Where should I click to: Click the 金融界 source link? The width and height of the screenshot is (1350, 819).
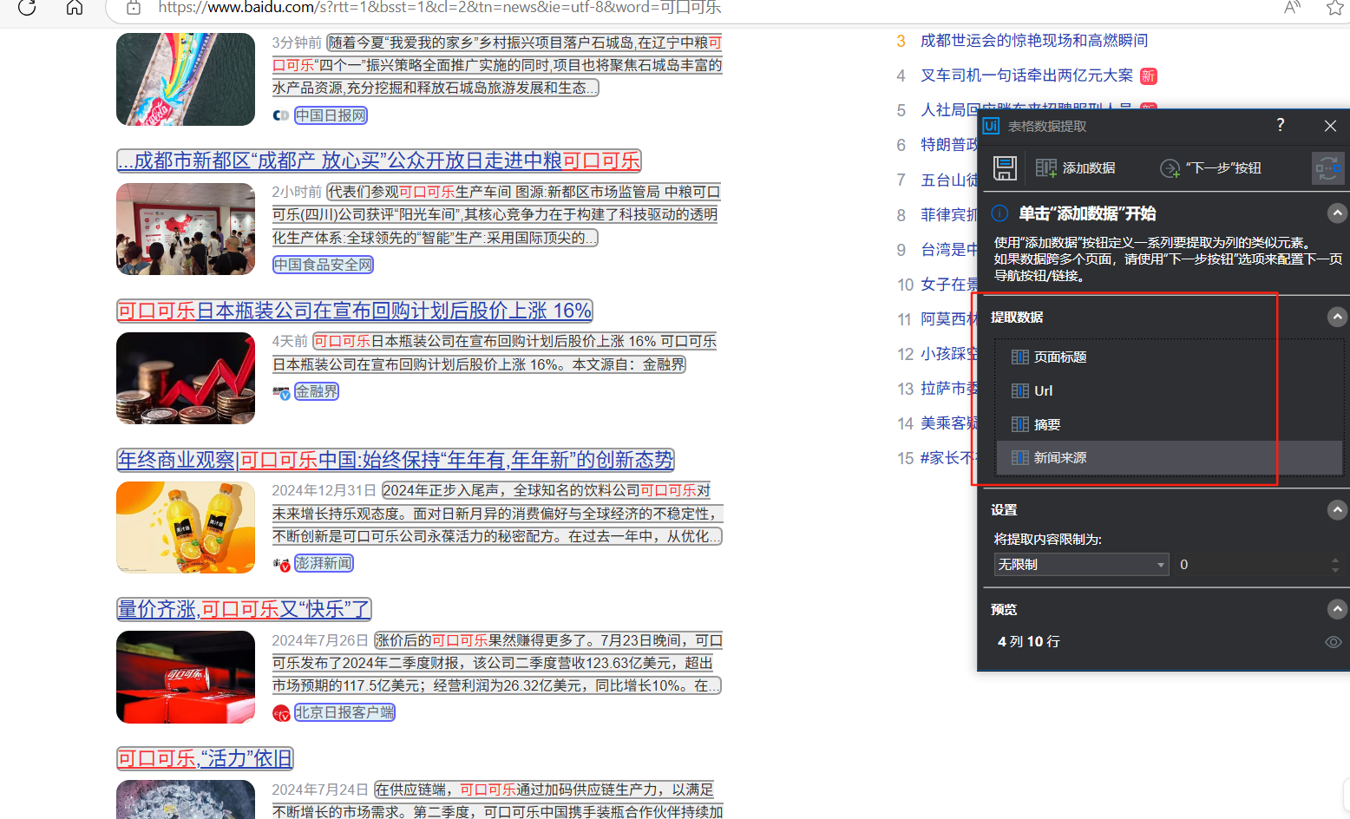[317, 391]
